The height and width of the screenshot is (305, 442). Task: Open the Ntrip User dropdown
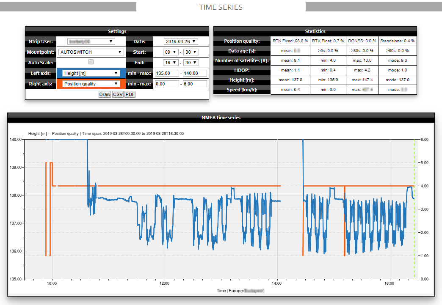pos(91,41)
